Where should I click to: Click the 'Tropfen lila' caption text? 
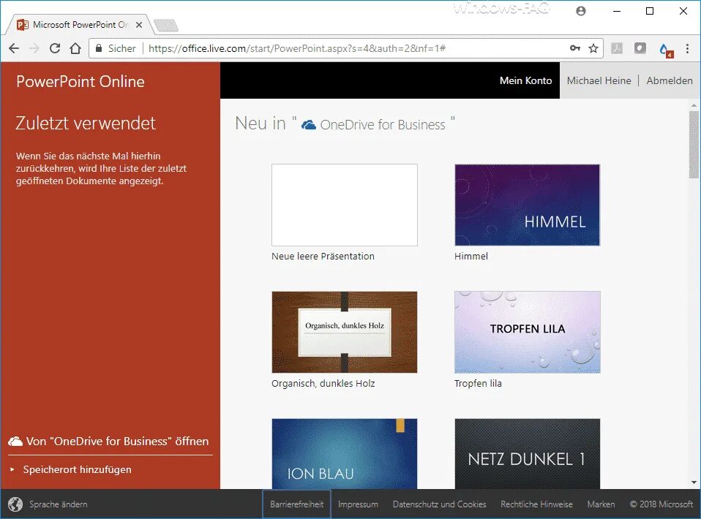pyautogui.click(x=478, y=384)
